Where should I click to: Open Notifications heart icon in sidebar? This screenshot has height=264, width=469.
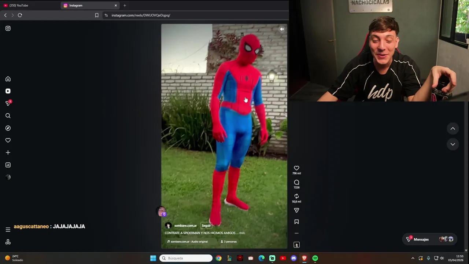pos(8,140)
